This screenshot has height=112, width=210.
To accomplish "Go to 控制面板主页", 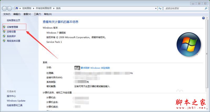I will pos(13,20).
